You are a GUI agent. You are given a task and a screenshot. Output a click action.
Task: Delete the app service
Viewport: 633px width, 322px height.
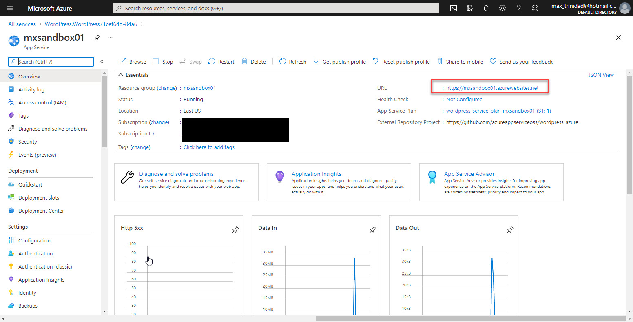click(x=253, y=62)
